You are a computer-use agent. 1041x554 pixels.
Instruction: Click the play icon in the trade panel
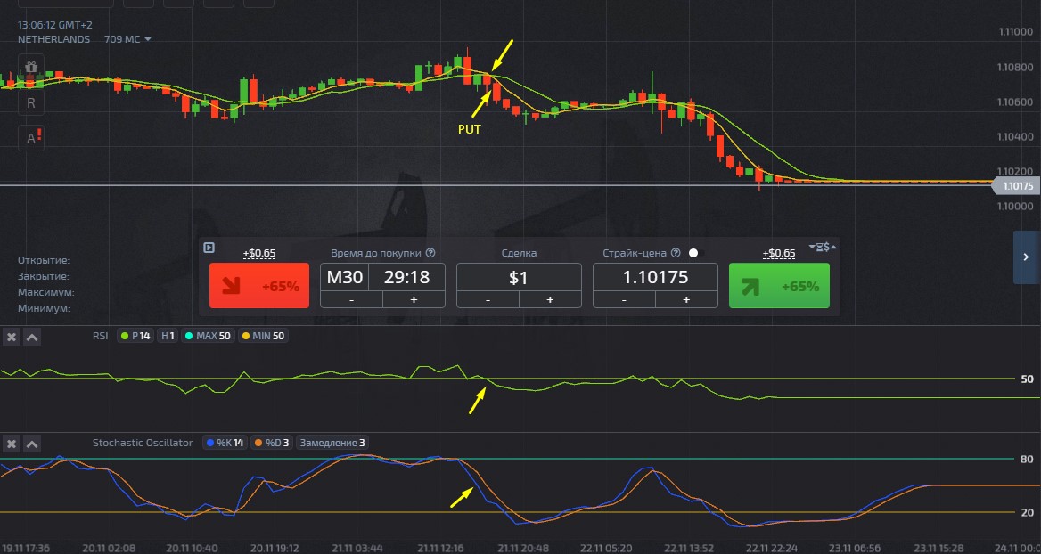(209, 248)
